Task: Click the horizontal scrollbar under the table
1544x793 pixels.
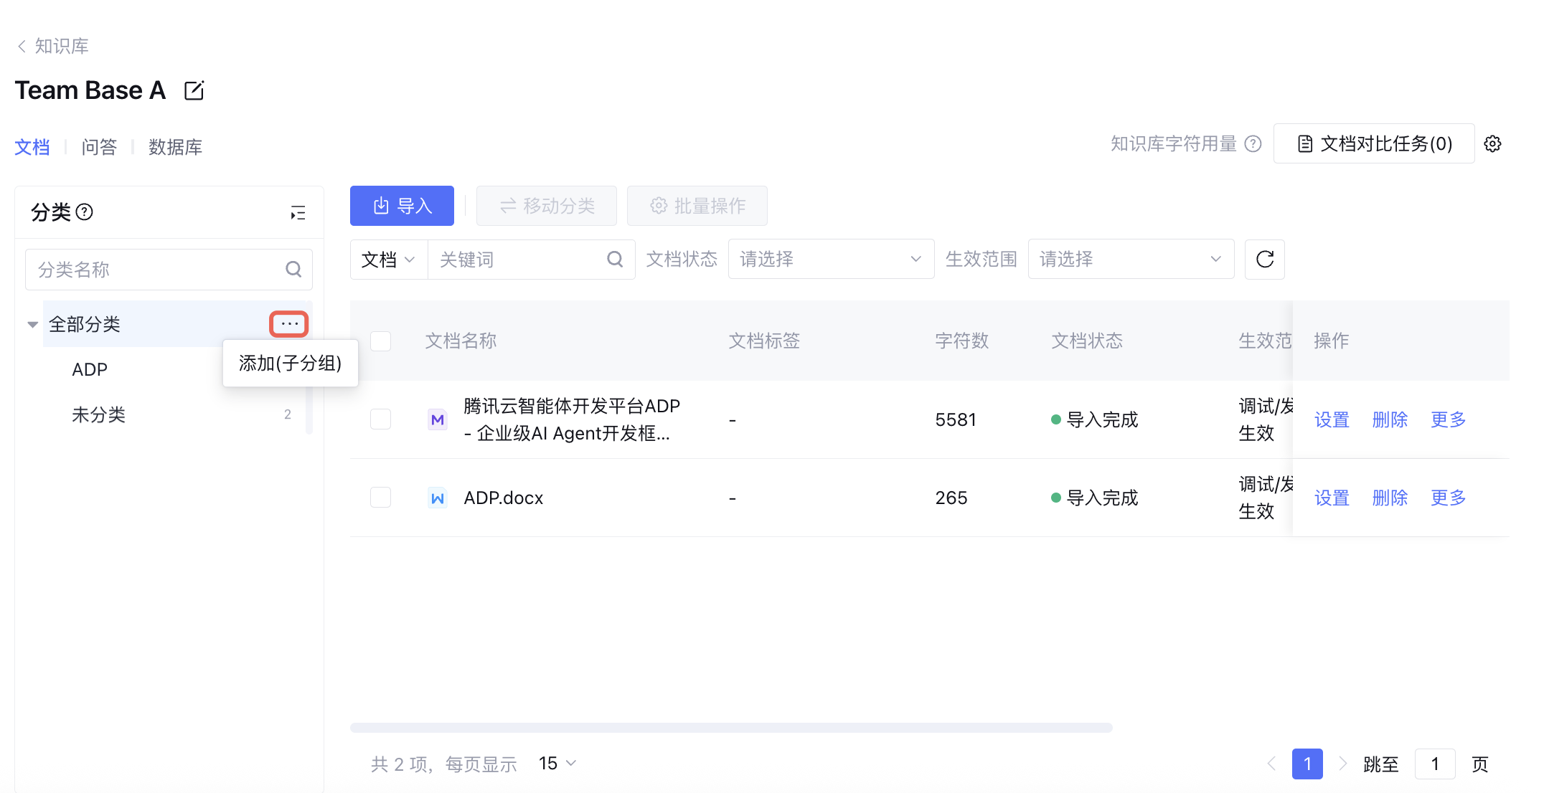Action: [x=730, y=728]
